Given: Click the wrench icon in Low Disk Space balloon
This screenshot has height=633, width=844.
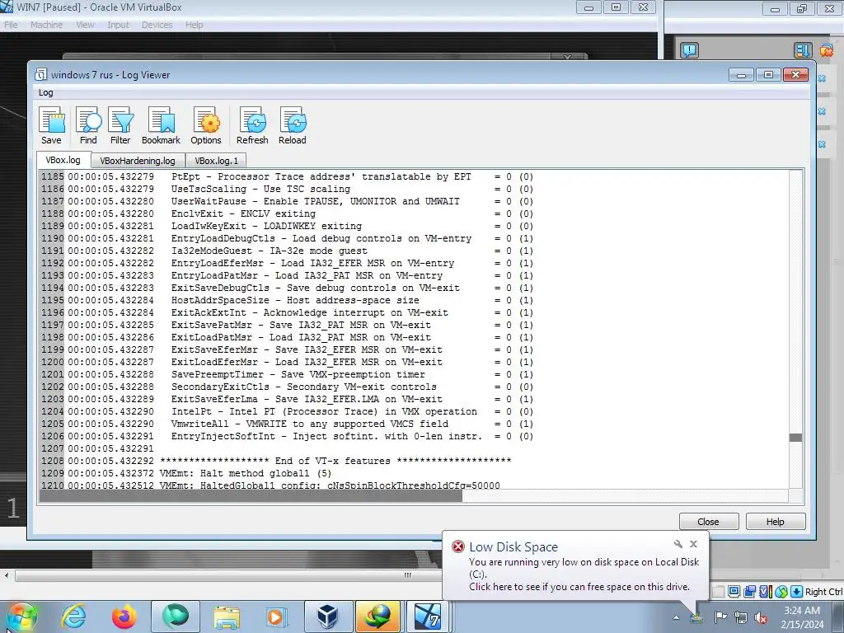Looking at the screenshot, I should pyautogui.click(x=678, y=544).
